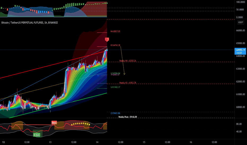This screenshot has height=145, width=247.
Task: Click the 66000.00 price axis value
Action: point(241,30)
